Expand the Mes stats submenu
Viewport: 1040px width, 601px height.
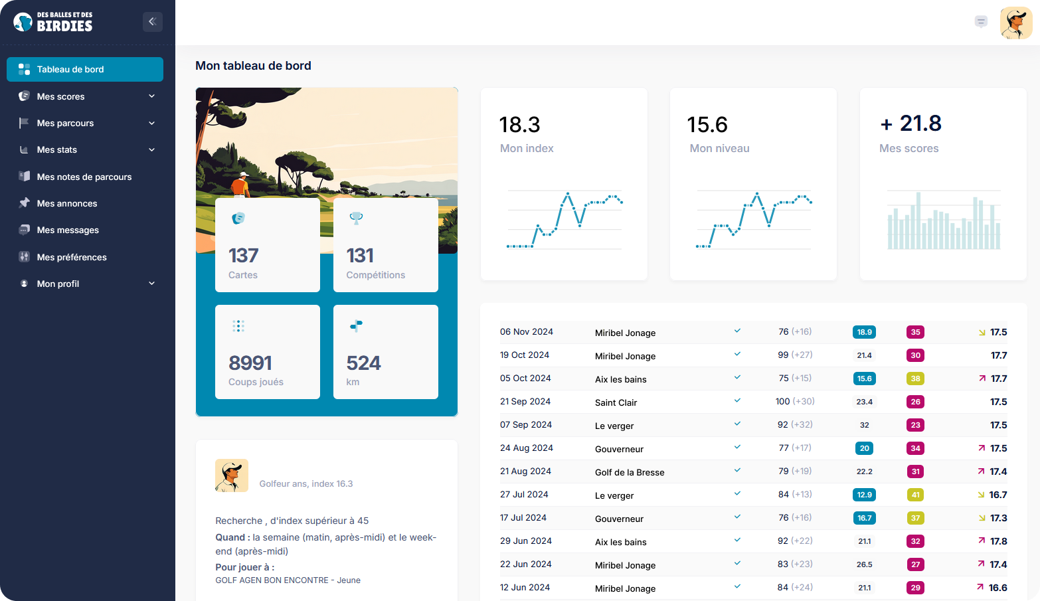[153, 149]
